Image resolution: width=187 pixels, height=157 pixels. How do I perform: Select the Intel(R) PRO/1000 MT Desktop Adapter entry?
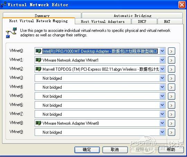coord(100,51)
